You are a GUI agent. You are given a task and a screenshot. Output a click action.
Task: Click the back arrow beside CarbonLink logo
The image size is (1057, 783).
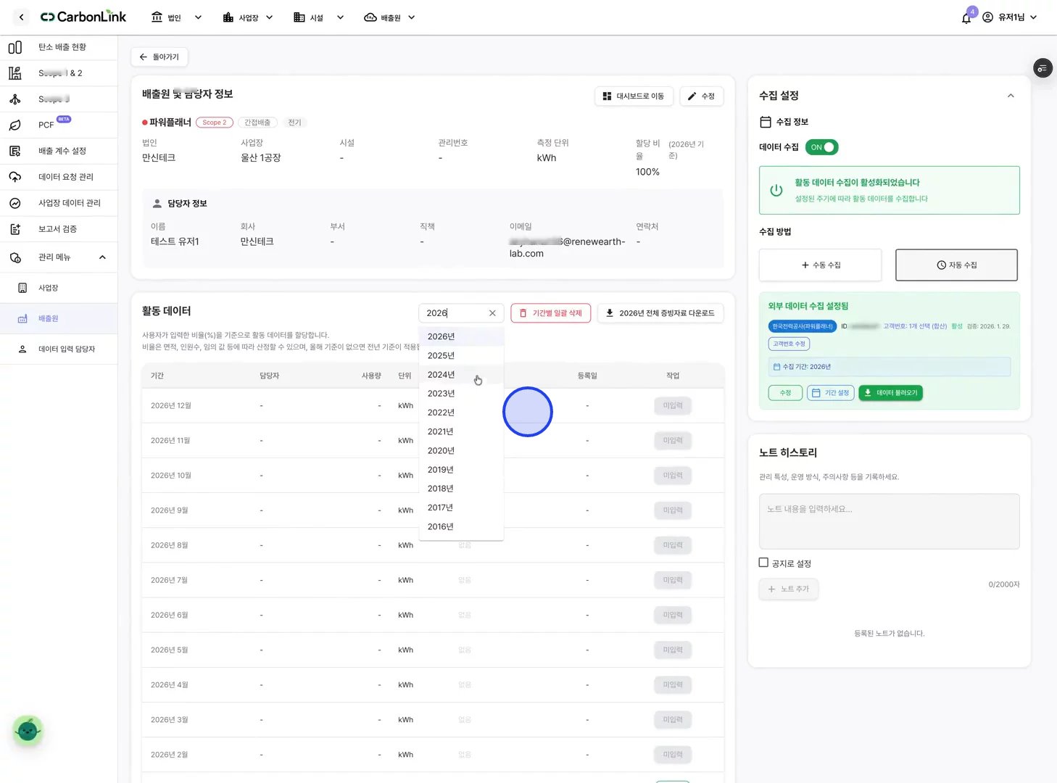(21, 17)
